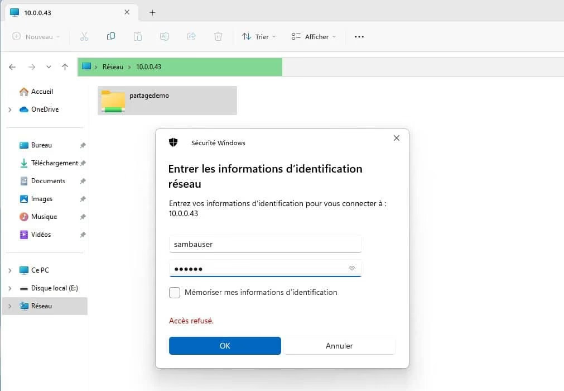Open the three-dots more options menu
Screen dimensions: 564x391
click(x=359, y=37)
